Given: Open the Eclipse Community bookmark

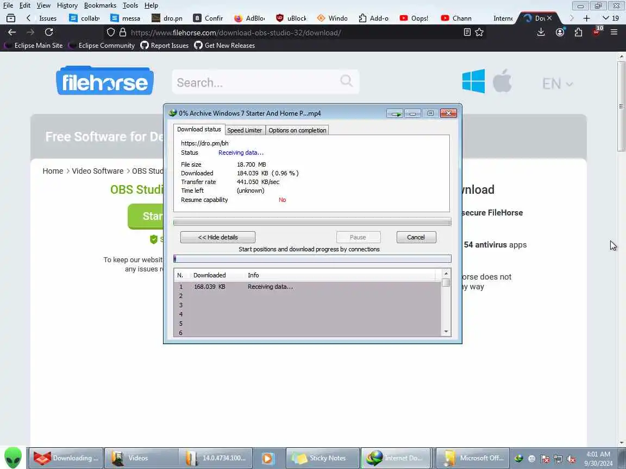Looking at the screenshot, I should coord(102,46).
